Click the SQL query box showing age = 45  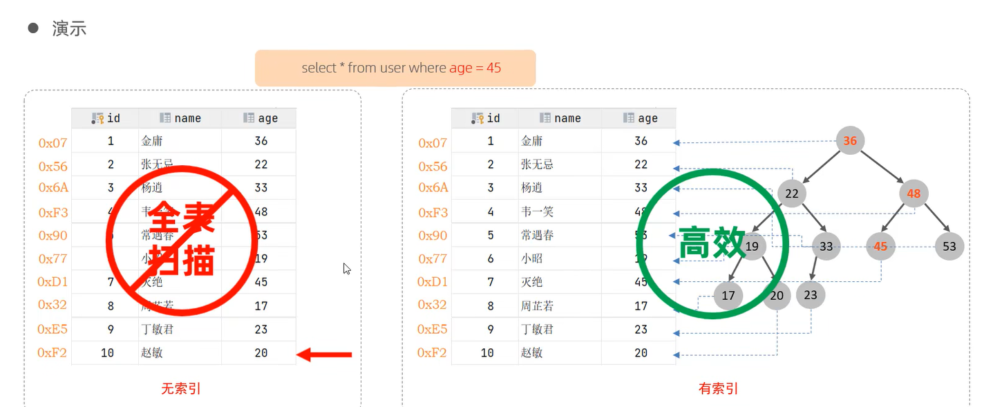coord(395,68)
